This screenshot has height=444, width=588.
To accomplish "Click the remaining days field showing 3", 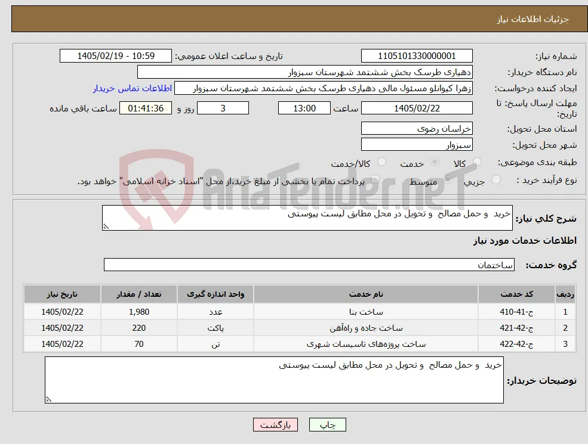I will tap(223, 108).
